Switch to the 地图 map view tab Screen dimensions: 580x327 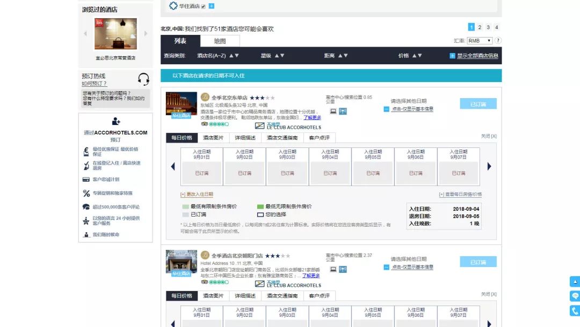pos(220,41)
